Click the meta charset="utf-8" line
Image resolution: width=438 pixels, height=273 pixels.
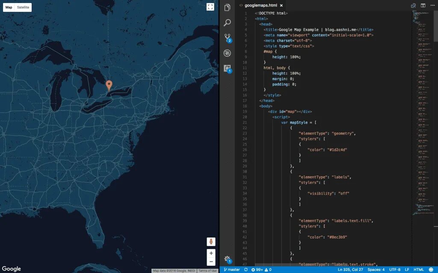[288, 41]
